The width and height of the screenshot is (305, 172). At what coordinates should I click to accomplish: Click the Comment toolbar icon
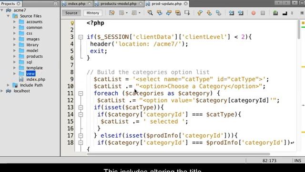tap(275, 13)
